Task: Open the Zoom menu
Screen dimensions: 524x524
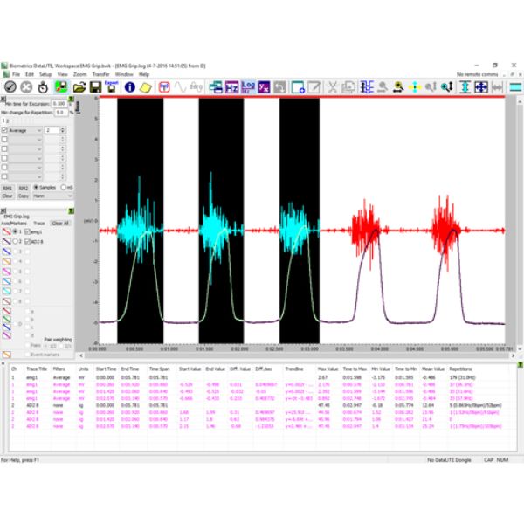Action: click(79, 74)
